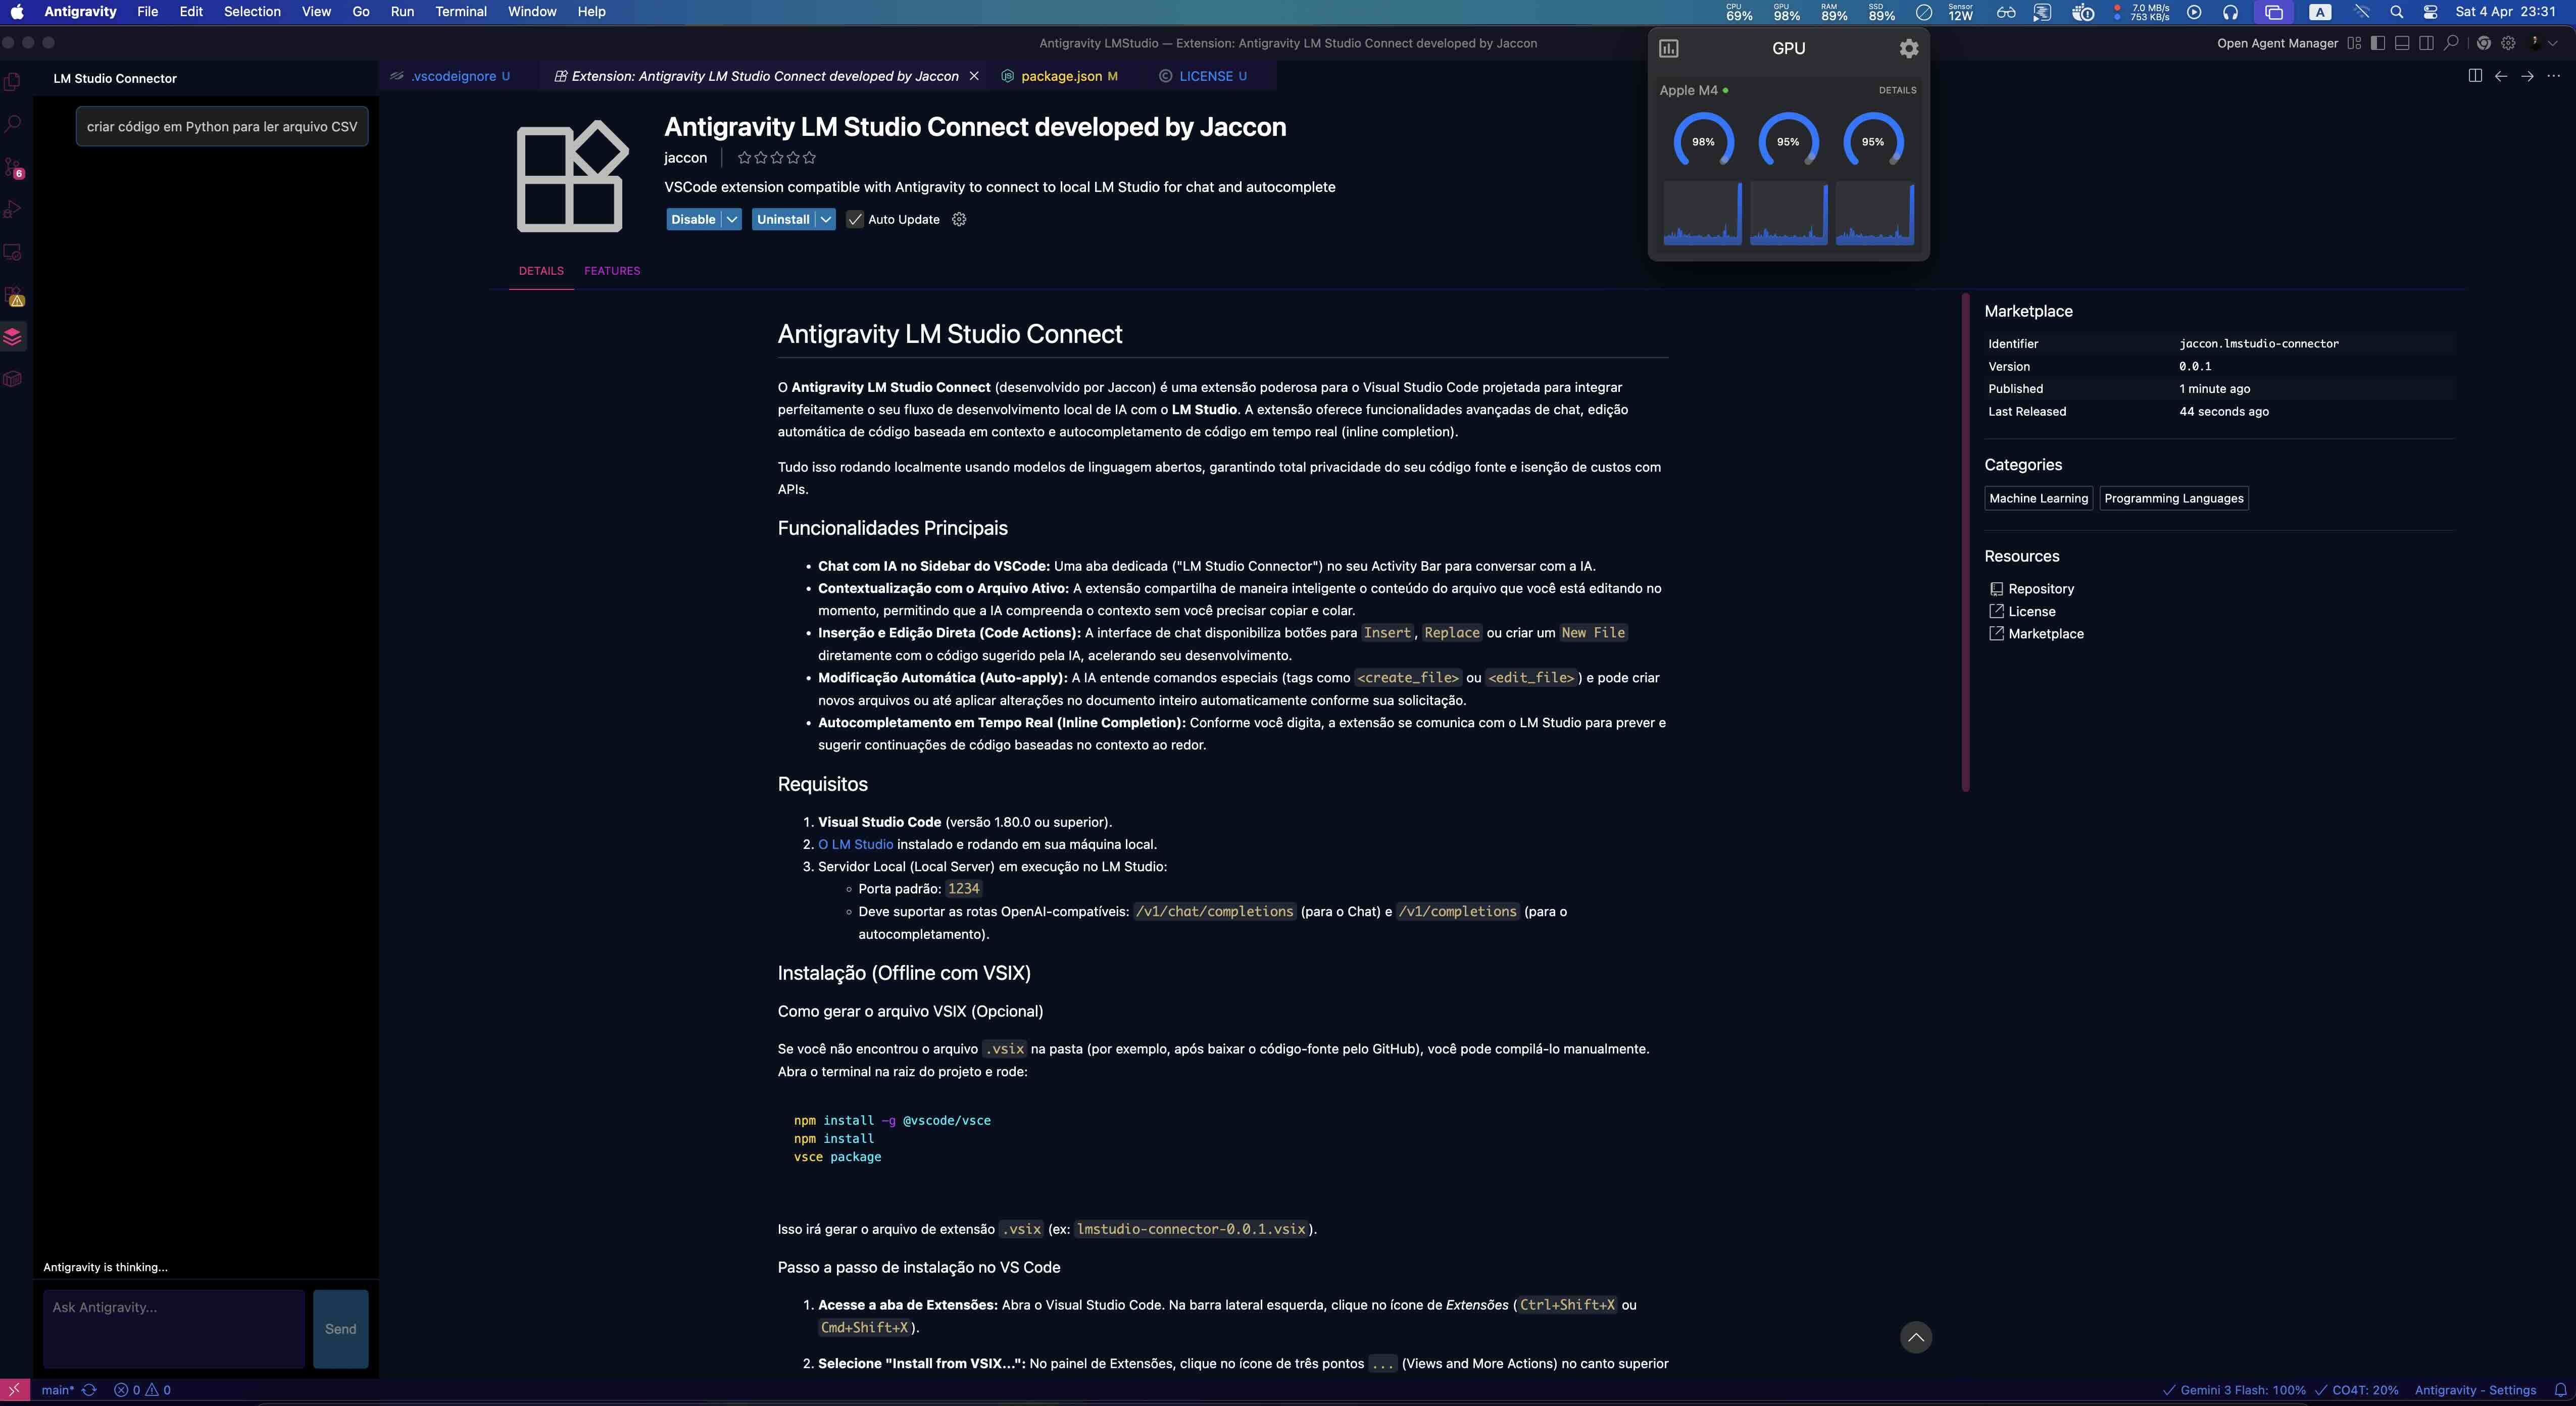
Task: Open the LM Studio Connector layers icon
Action: click(x=13, y=337)
